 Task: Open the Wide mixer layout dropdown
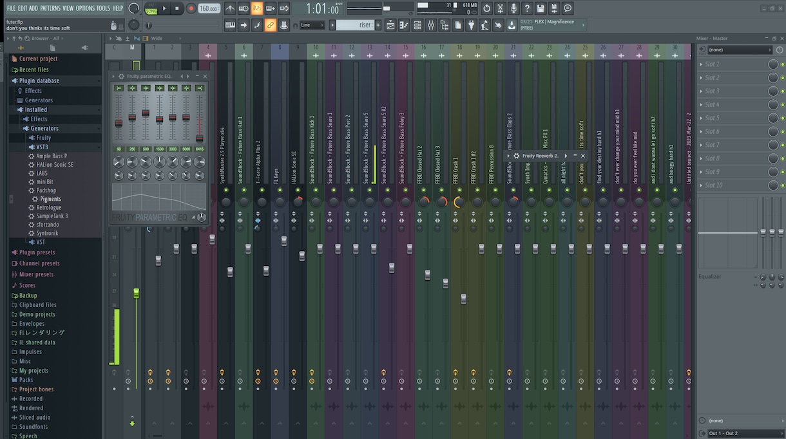point(157,38)
